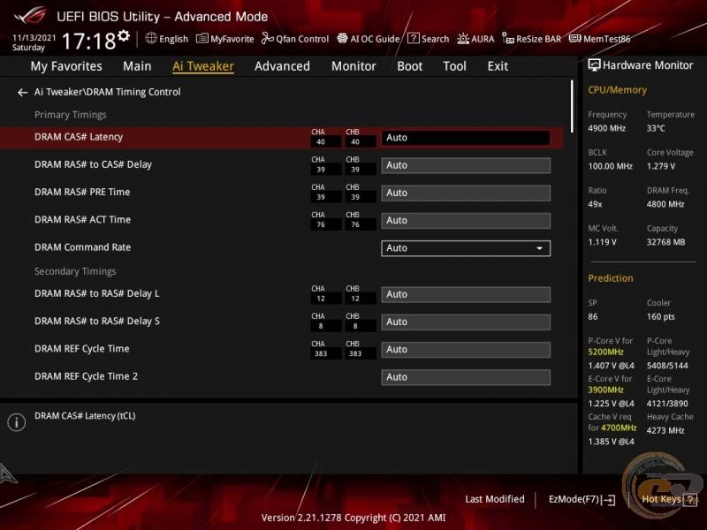Viewport: 707px width, 530px height.
Task: Click the Prediction heading
Action: coord(611,278)
